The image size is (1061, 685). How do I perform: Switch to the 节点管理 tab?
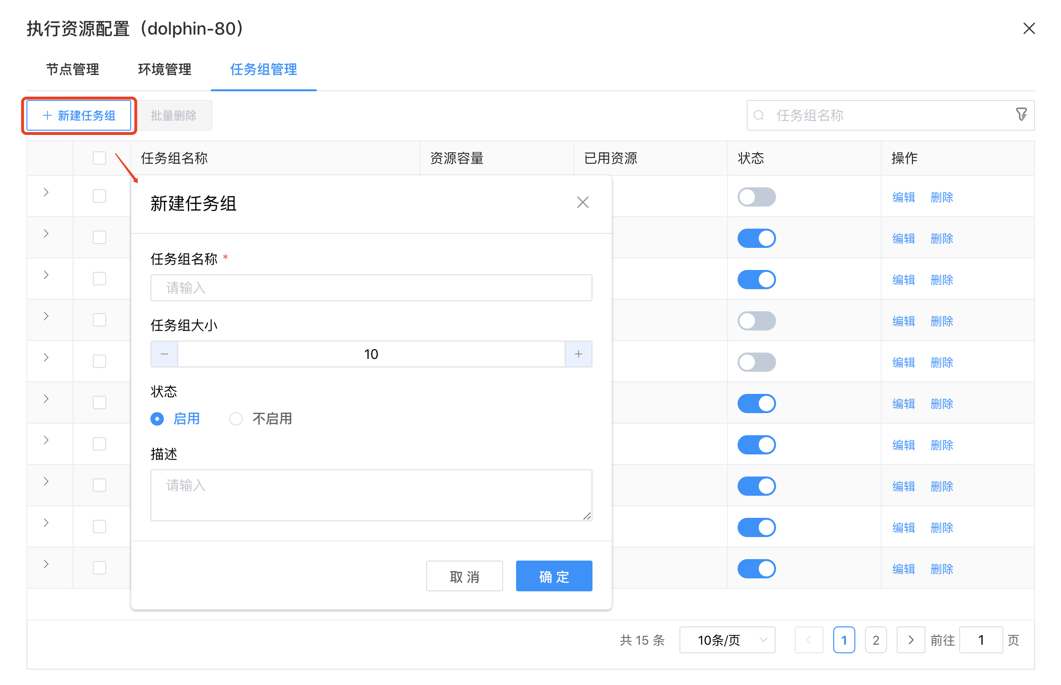click(72, 70)
